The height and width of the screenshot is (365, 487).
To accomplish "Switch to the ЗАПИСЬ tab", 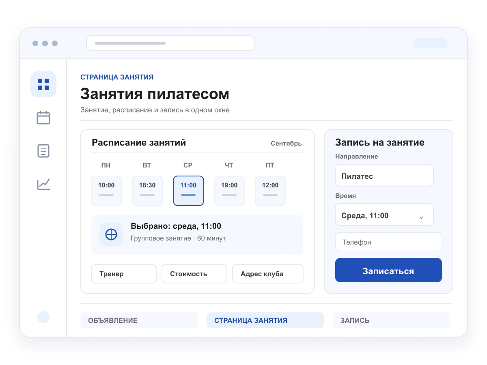I will (x=391, y=320).
